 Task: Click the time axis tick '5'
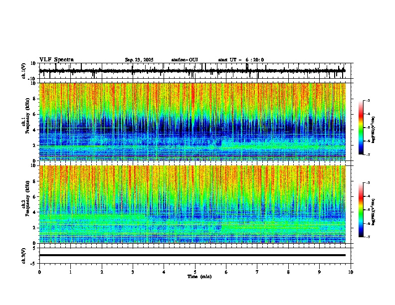click(x=195, y=272)
